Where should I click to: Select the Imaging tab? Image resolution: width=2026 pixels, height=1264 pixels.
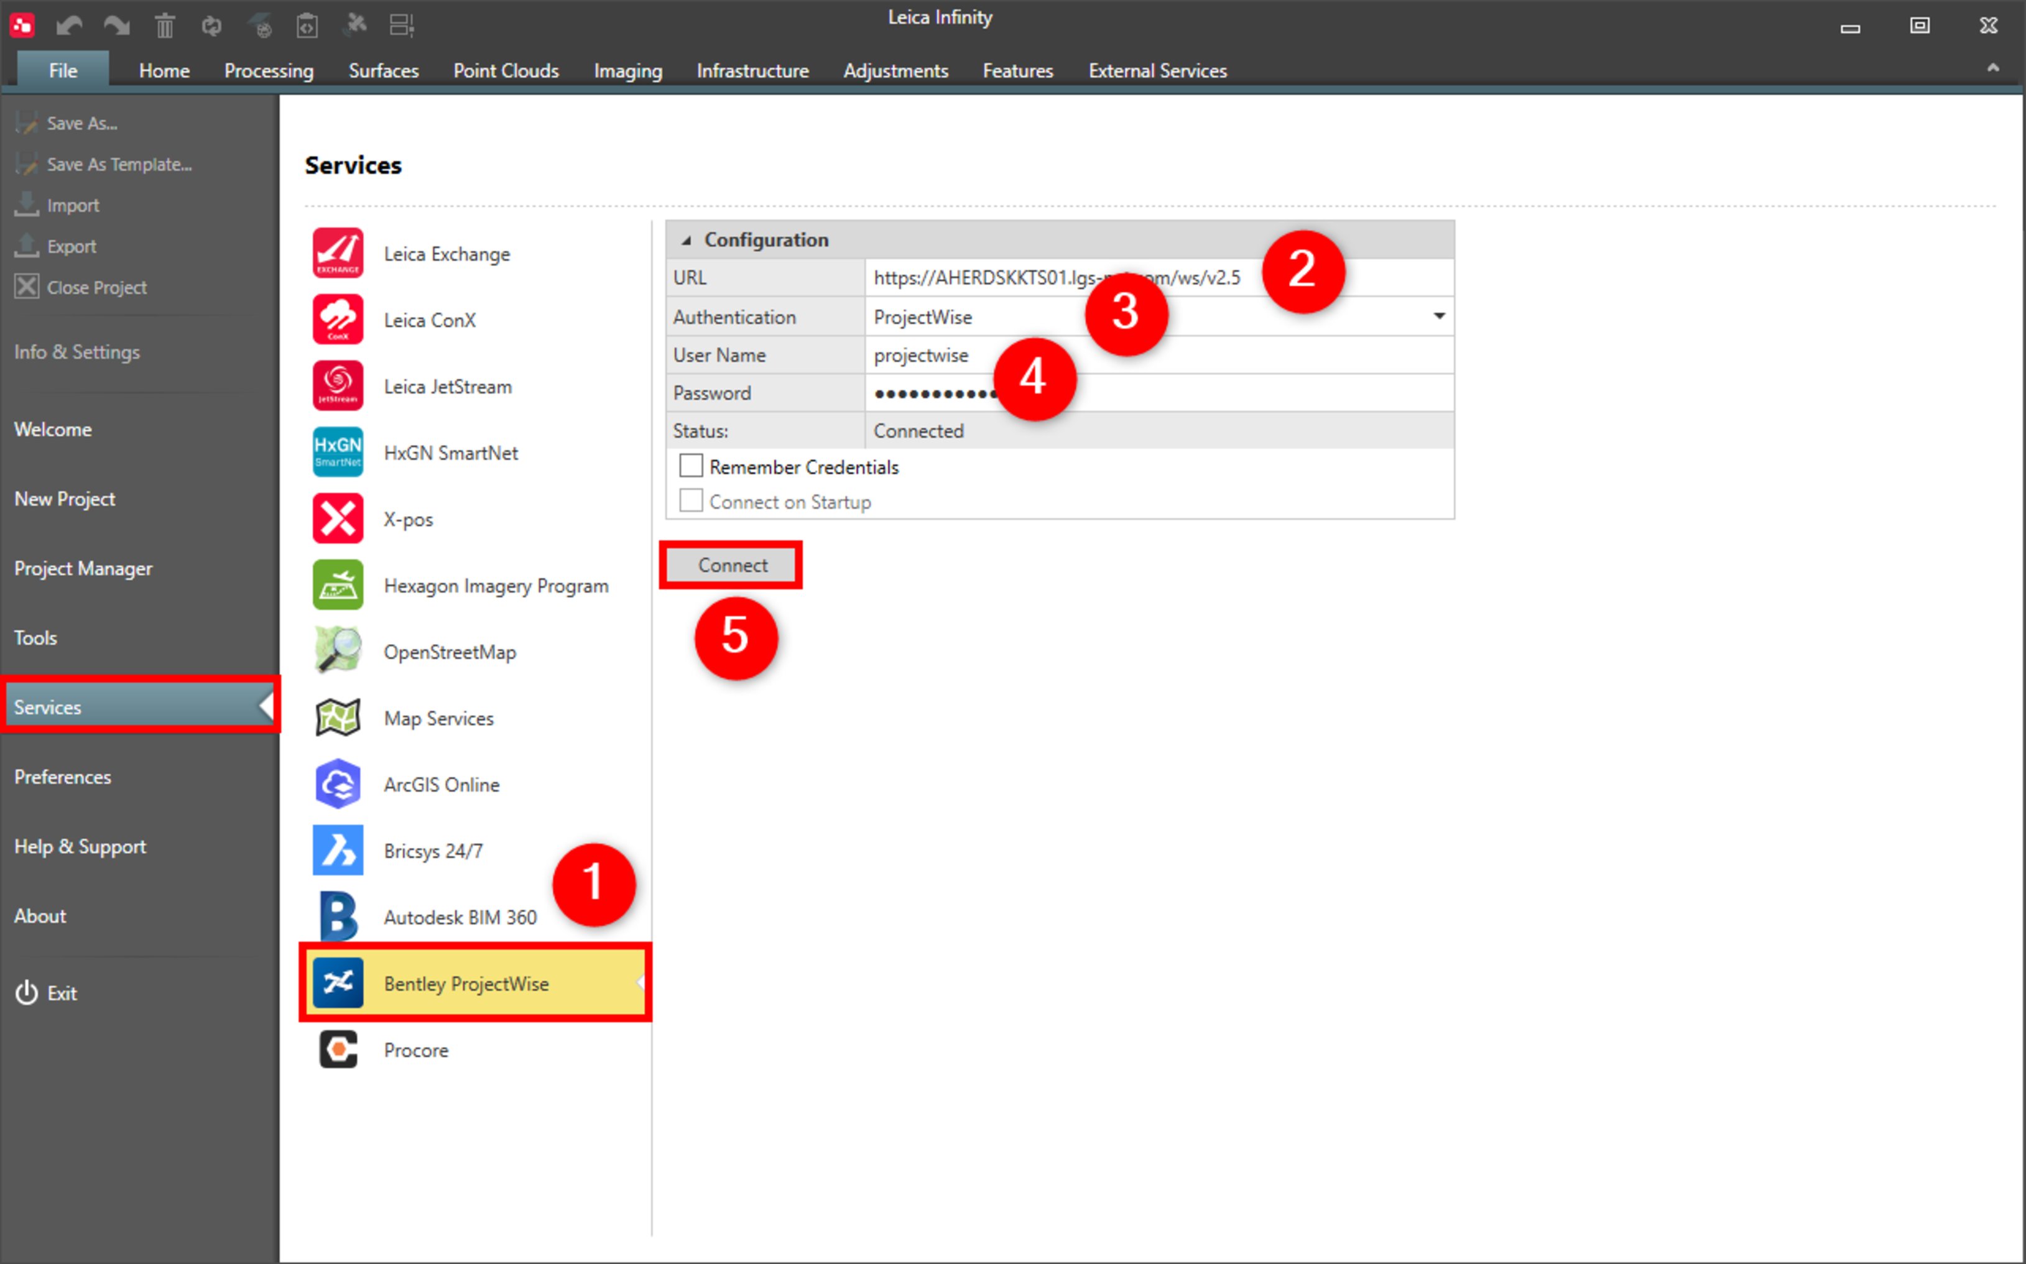tap(628, 70)
